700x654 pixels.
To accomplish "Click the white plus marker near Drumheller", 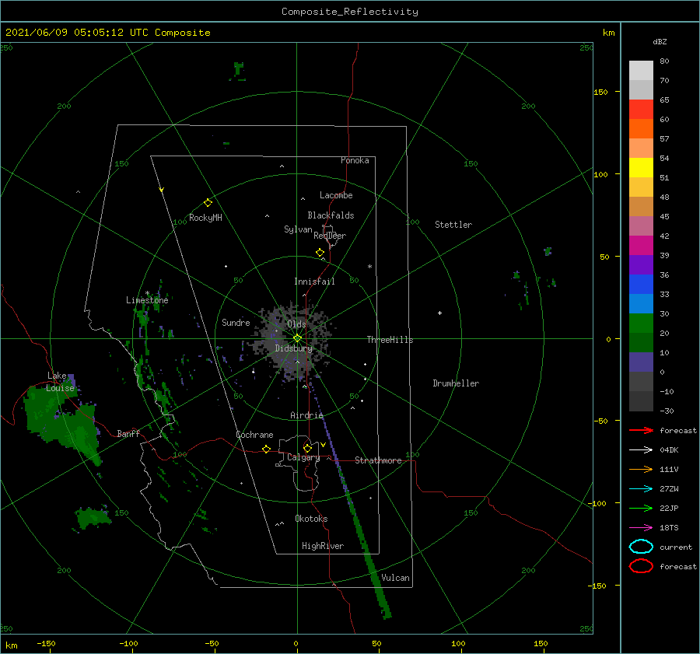I will pos(439,313).
